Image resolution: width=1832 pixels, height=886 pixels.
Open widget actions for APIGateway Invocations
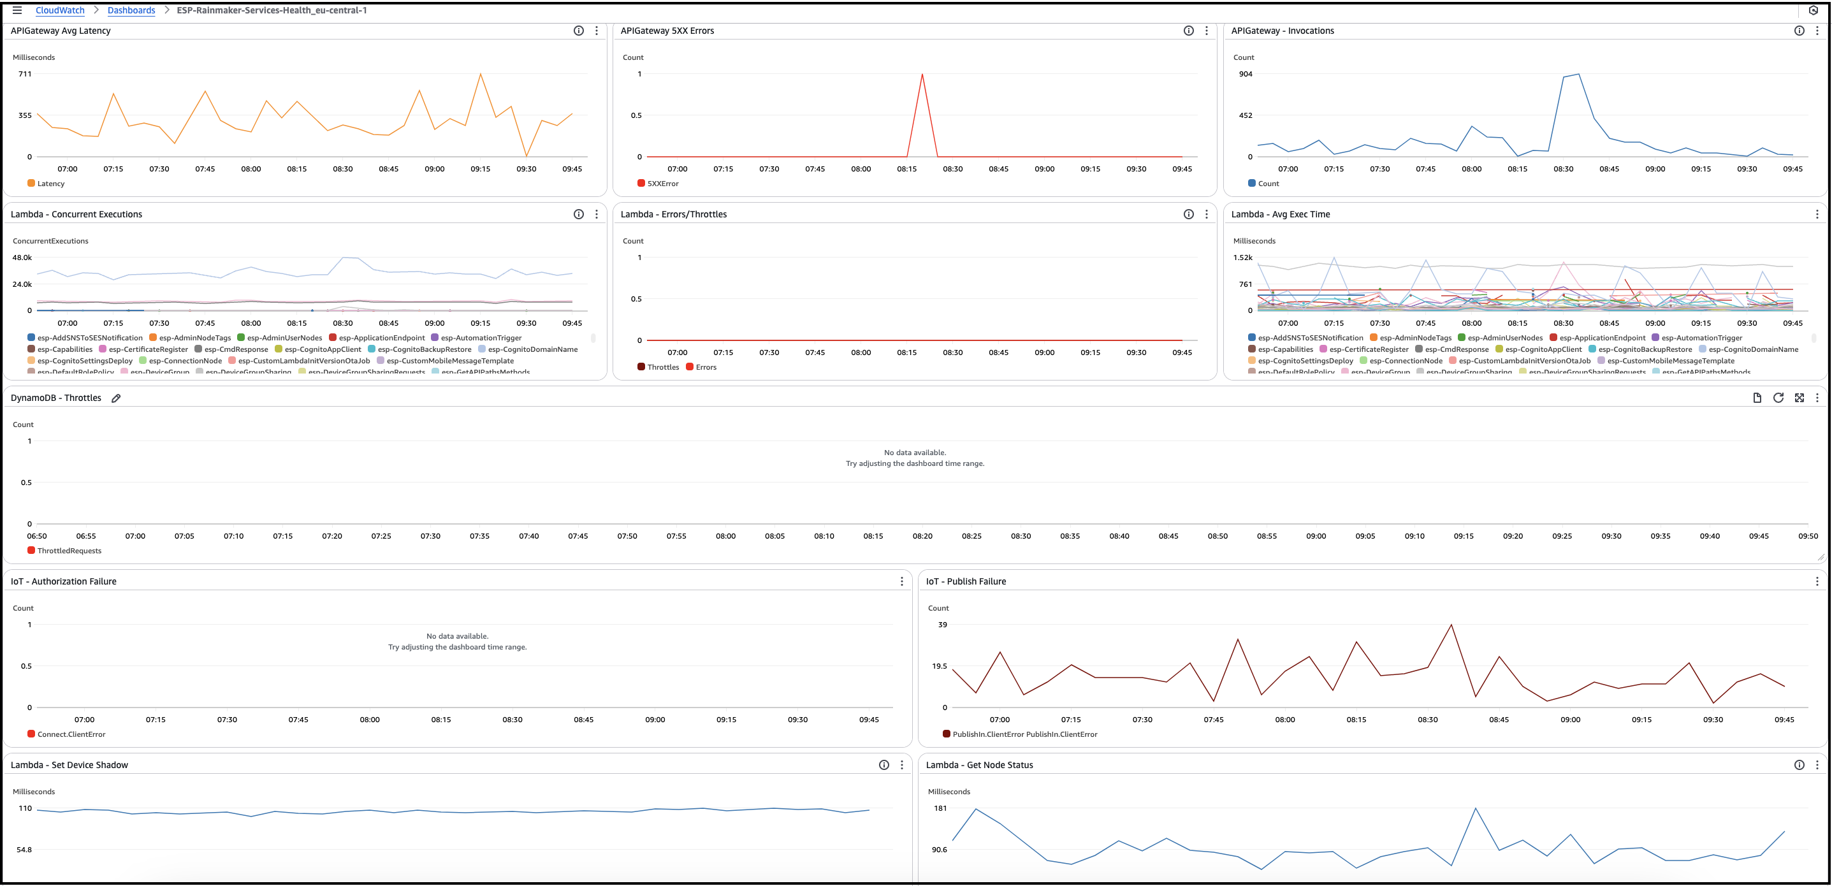(x=1817, y=31)
